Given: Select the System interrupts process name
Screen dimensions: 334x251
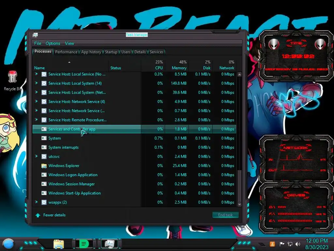Looking at the screenshot, I should click(64, 147).
